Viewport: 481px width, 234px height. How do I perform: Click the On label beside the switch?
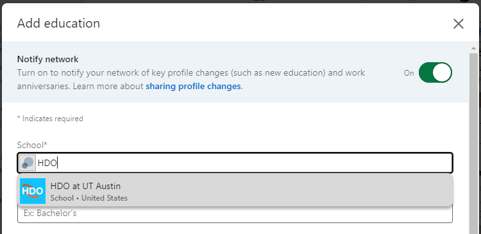coord(409,73)
